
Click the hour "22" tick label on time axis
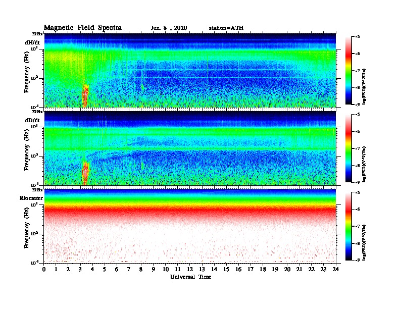[x=312, y=269]
